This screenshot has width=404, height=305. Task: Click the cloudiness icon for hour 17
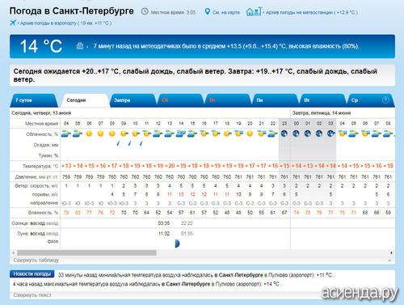coord(215,133)
